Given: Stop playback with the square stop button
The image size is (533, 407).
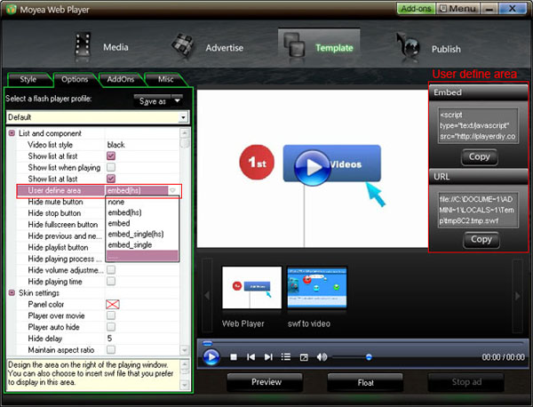Looking at the screenshot, I should click(234, 357).
